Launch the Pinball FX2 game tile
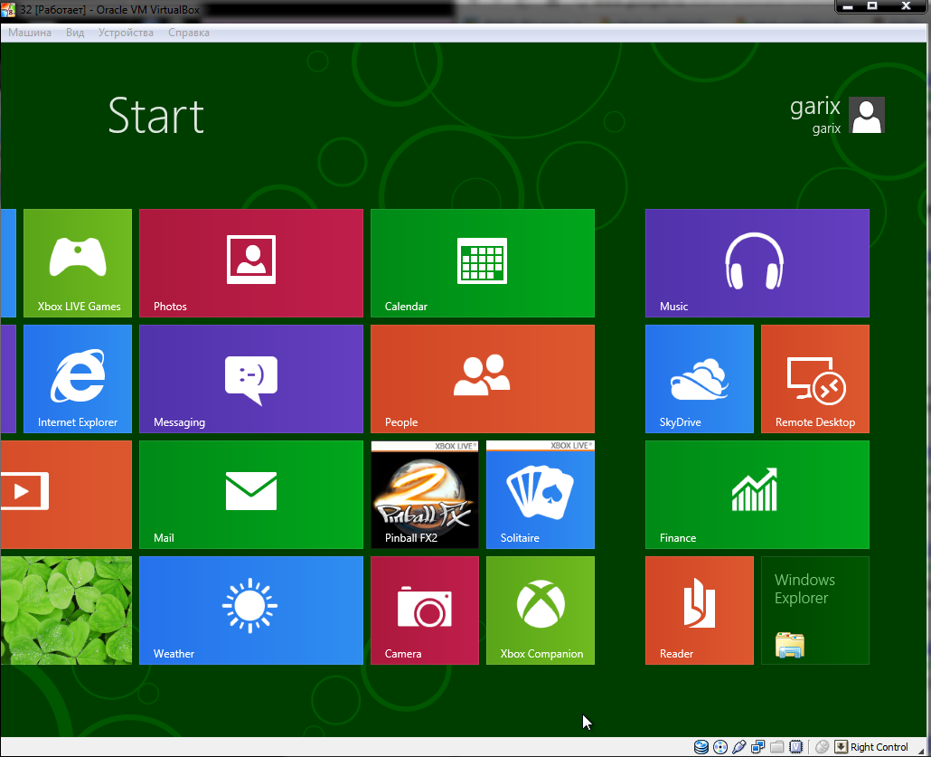The image size is (931, 757). tap(425, 495)
